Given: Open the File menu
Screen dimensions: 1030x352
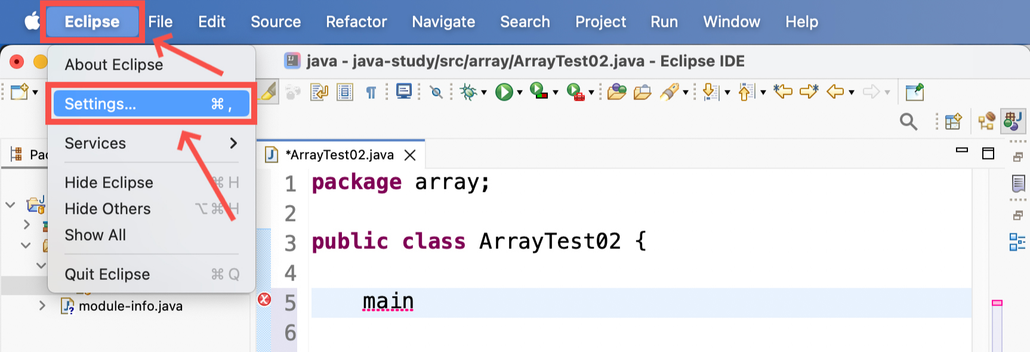Looking at the screenshot, I should (161, 22).
